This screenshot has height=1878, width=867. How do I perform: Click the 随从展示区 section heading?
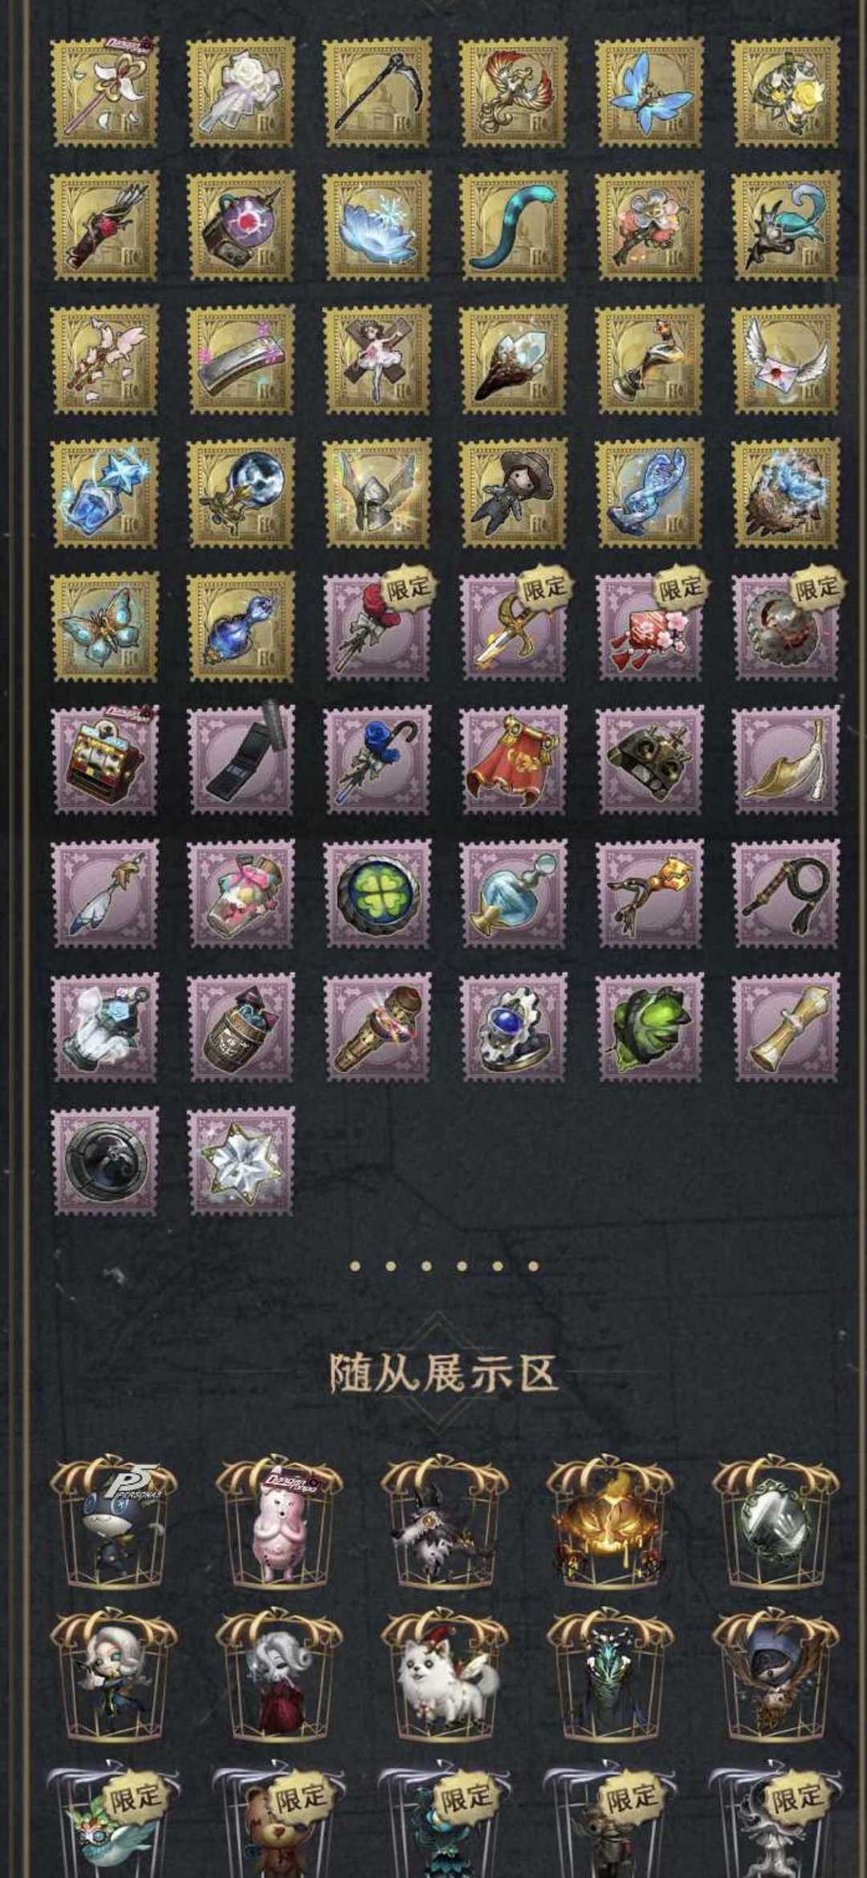(x=443, y=1373)
